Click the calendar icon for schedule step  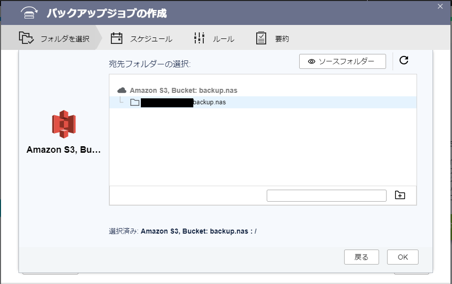click(116, 38)
